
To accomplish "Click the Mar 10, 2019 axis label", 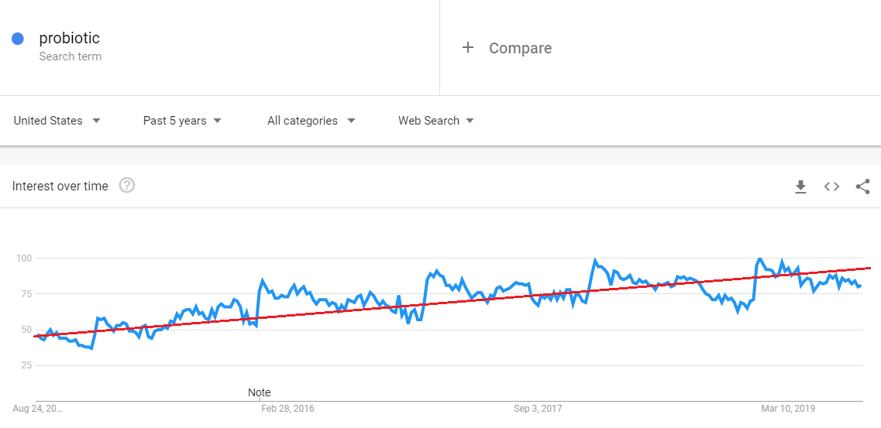I will (x=788, y=409).
